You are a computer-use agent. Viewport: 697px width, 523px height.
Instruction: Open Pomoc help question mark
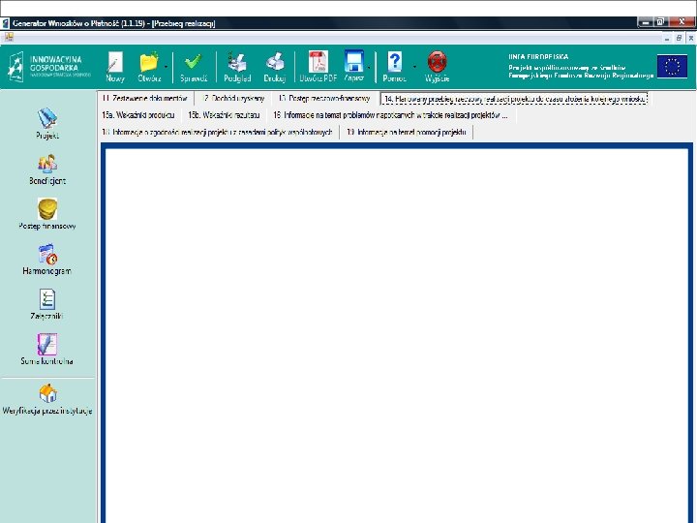tap(394, 67)
